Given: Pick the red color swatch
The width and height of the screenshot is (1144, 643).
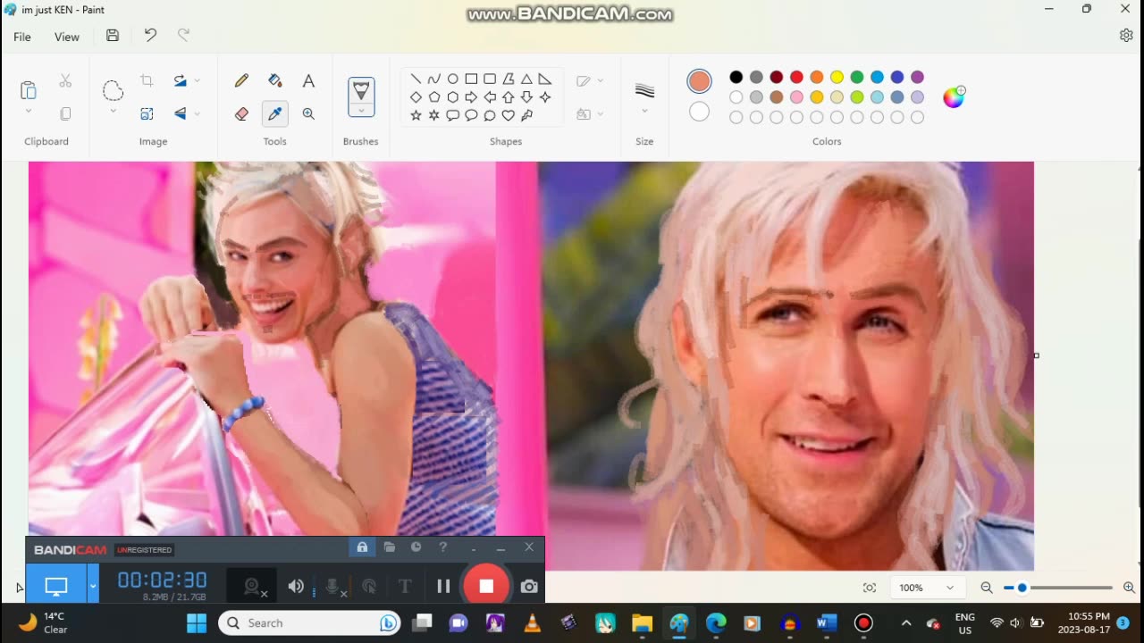Looking at the screenshot, I should point(796,78).
